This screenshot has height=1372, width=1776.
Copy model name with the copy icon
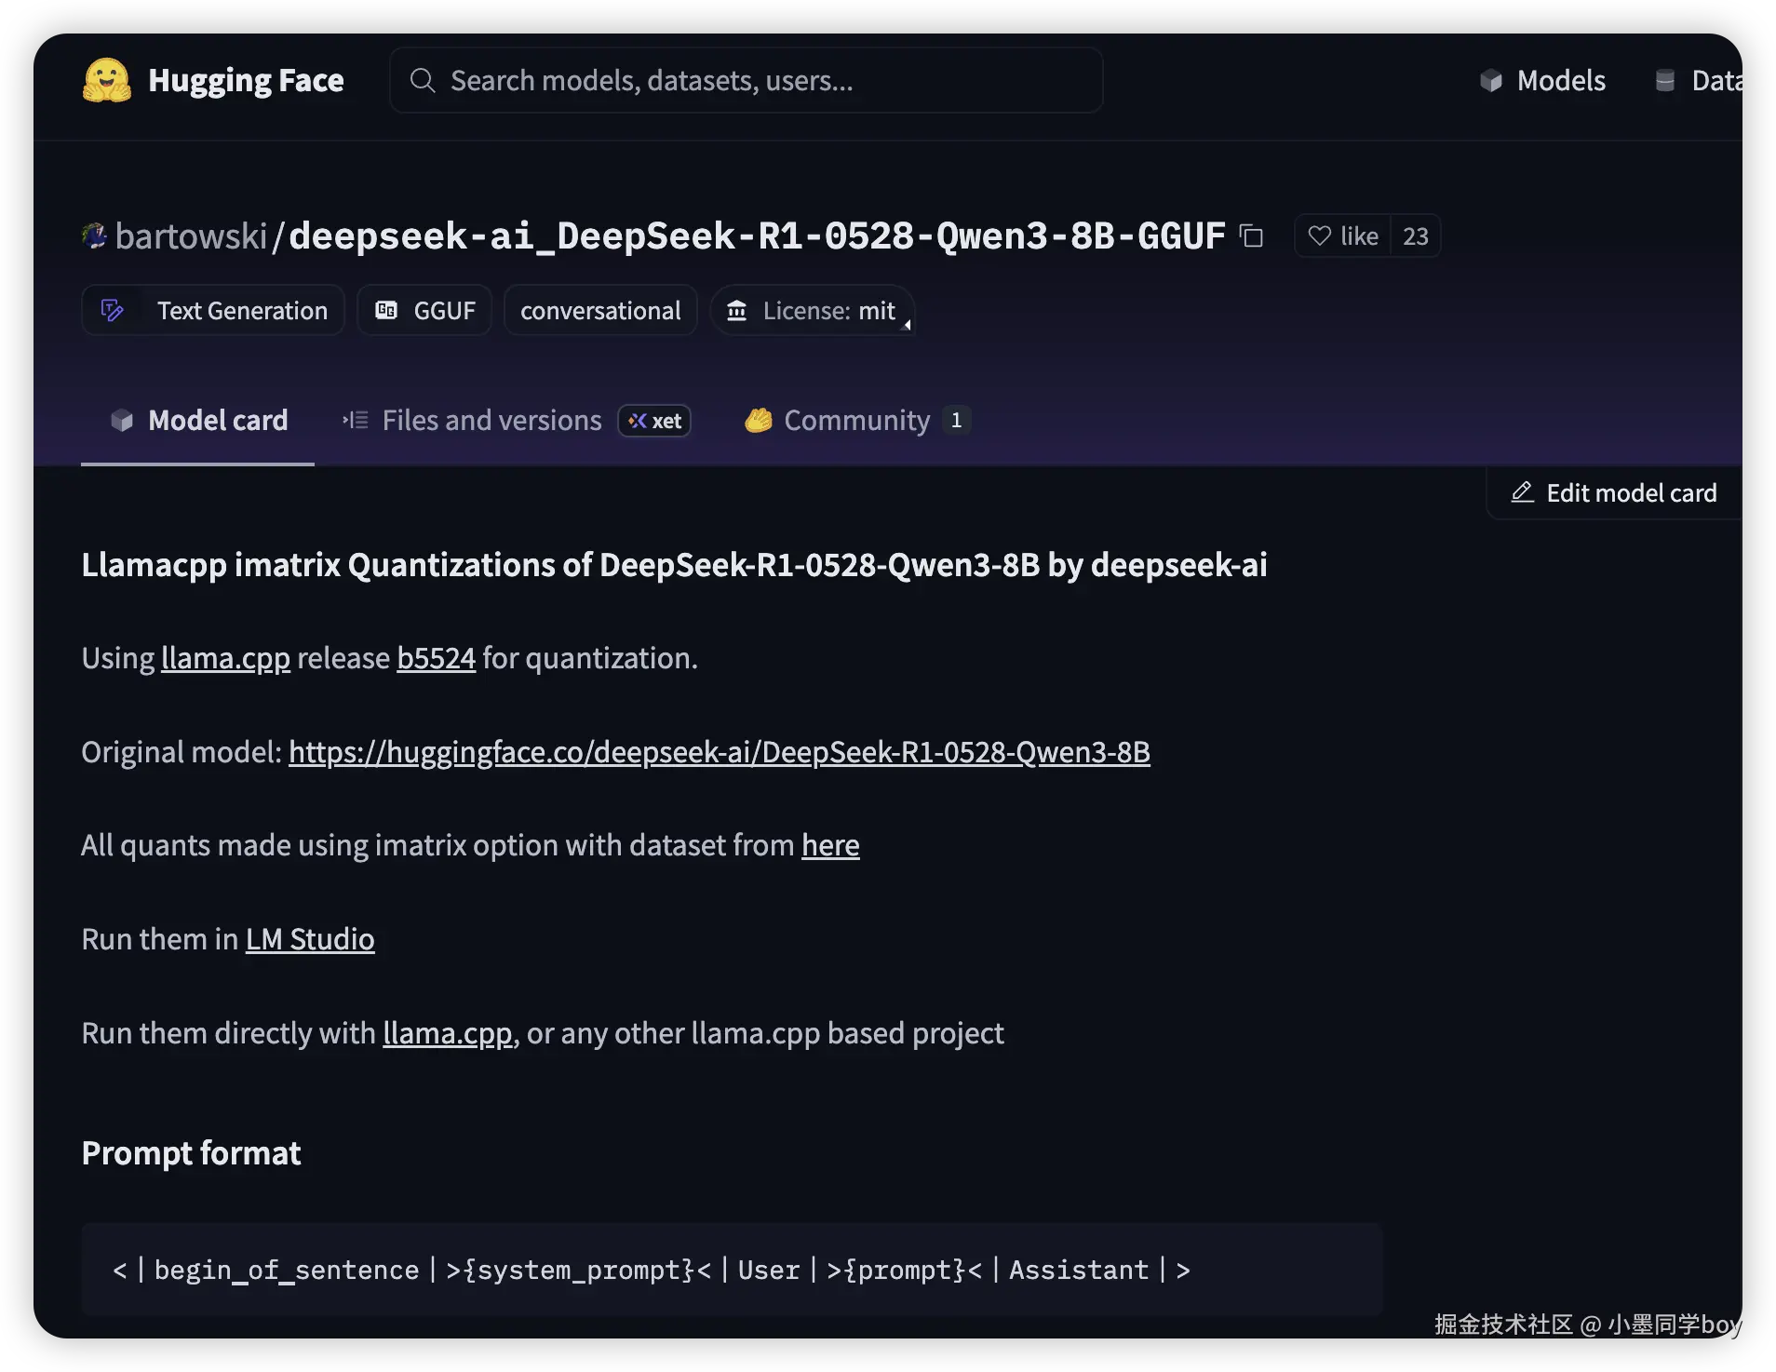click(x=1252, y=236)
